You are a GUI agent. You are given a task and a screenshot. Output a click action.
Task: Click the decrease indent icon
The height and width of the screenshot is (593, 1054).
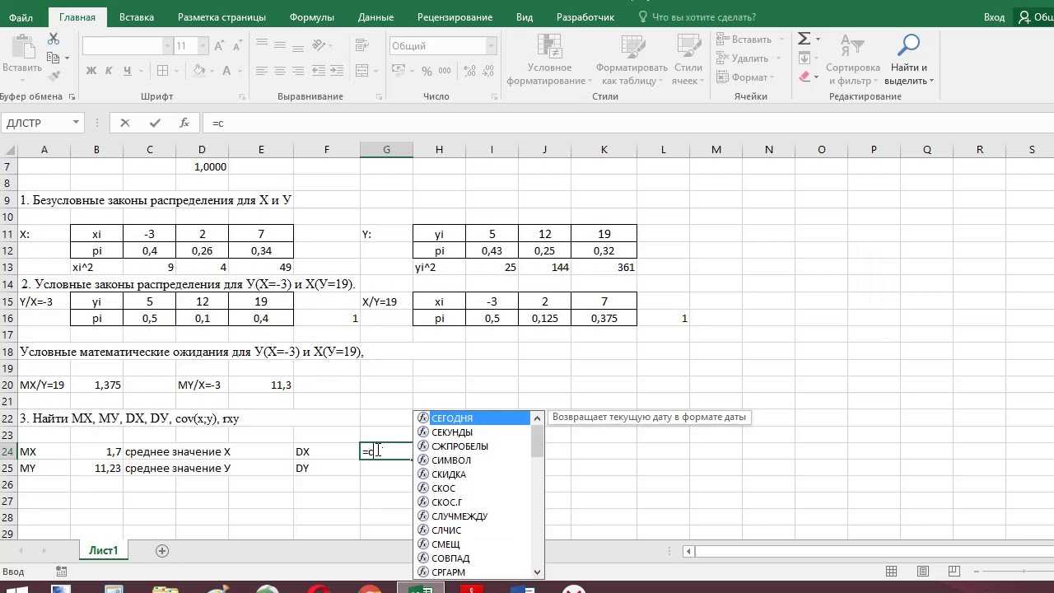pos(319,71)
